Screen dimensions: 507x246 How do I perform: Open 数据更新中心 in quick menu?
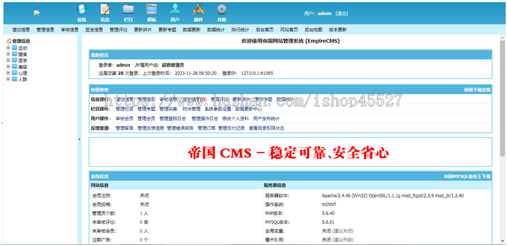tap(248, 109)
